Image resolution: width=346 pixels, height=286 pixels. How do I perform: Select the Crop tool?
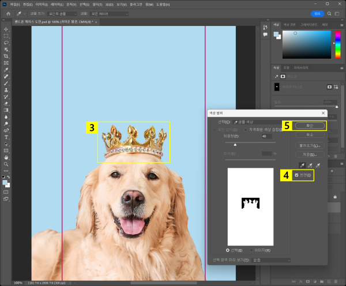pos(6,56)
